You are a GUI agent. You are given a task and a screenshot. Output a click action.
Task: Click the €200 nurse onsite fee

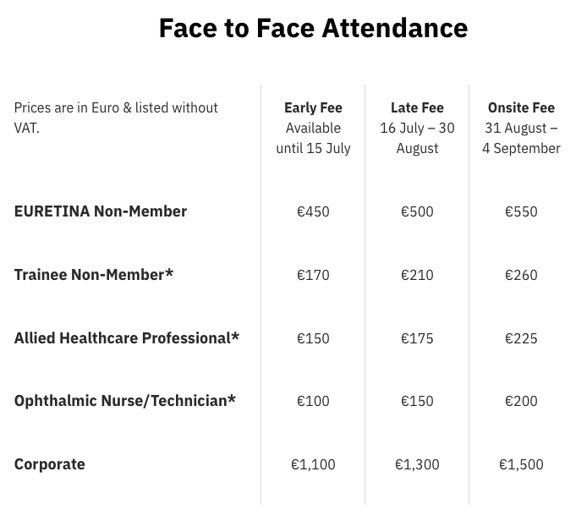[521, 401]
